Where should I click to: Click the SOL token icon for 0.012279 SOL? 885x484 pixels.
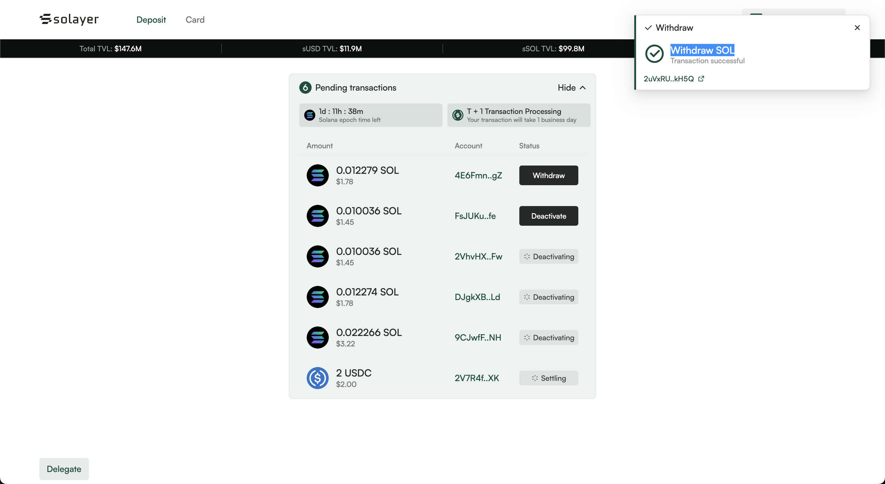point(317,175)
